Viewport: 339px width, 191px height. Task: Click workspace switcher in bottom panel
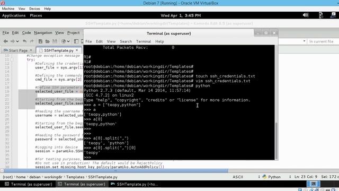314,184
